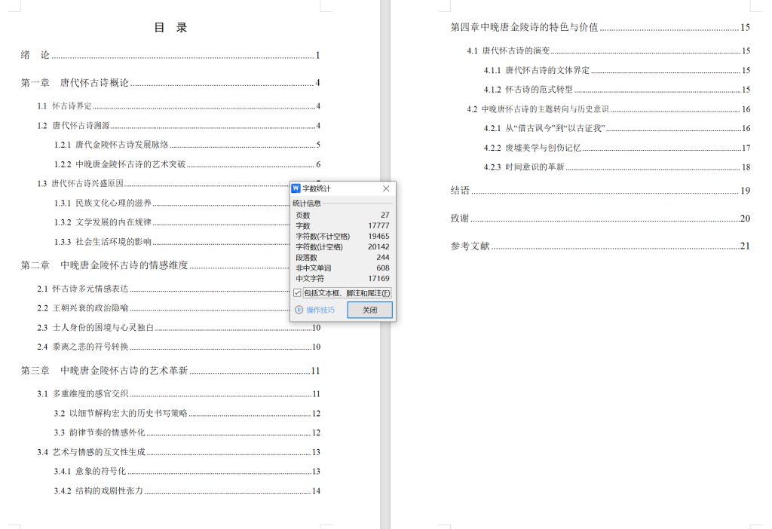Click the 结语 table of contents entry
772x529 pixels.
(461, 191)
